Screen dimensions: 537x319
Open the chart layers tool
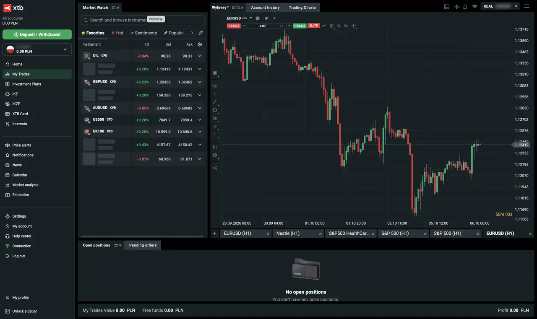215,155
